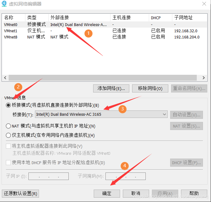Click the 重命名网络(A)... button

point(189,88)
